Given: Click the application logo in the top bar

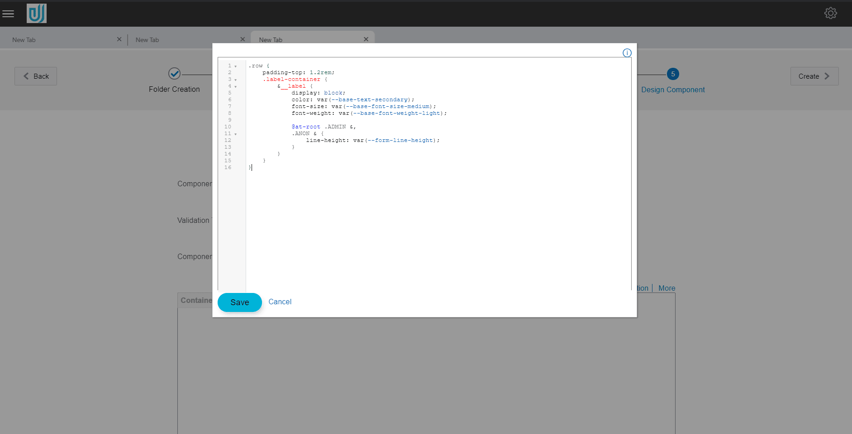Looking at the screenshot, I should [x=36, y=13].
